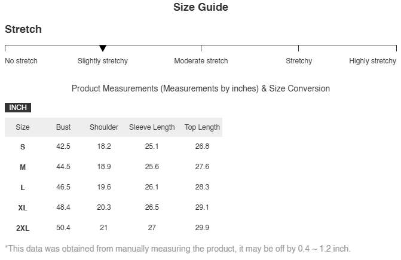Select the No stretch label

pos(21,61)
